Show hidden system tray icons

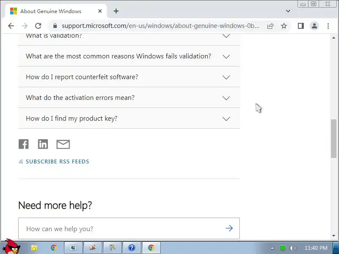(x=272, y=248)
